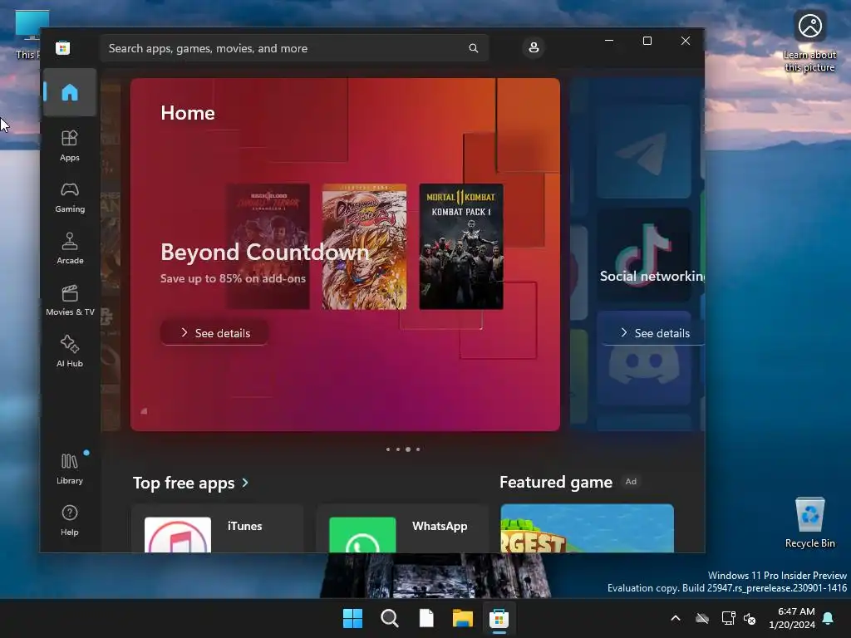The height and width of the screenshot is (638, 851).
Task: Click See details on Social networking banner
Action: click(653, 332)
